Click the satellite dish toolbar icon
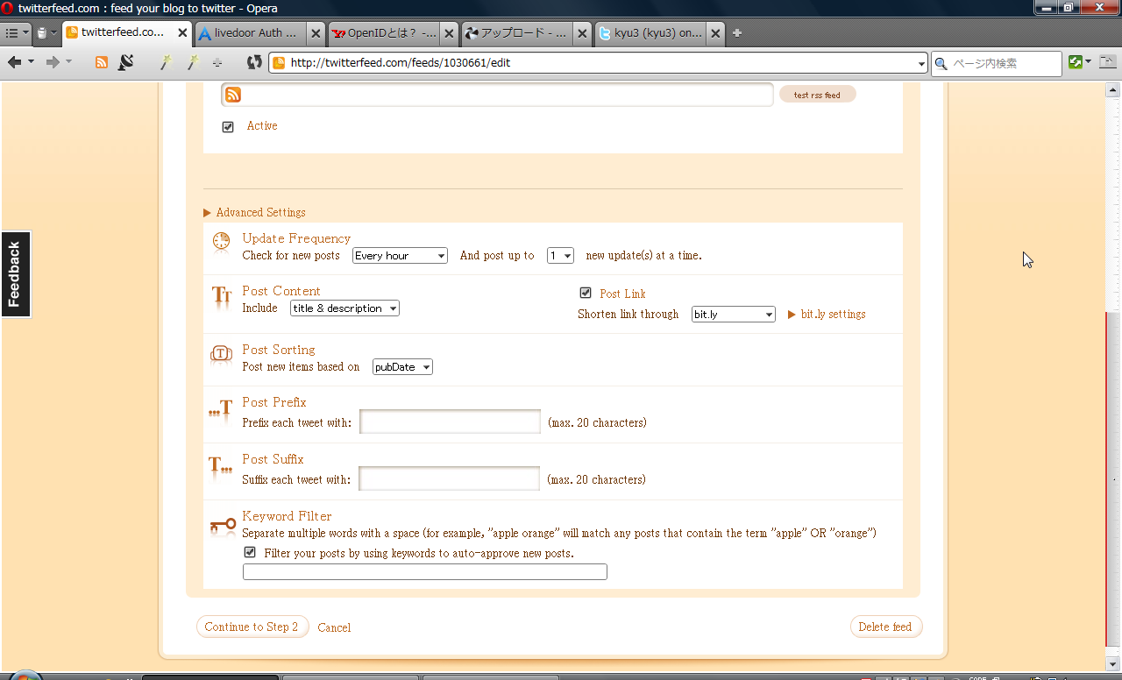The image size is (1122, 680). point(125,62)
